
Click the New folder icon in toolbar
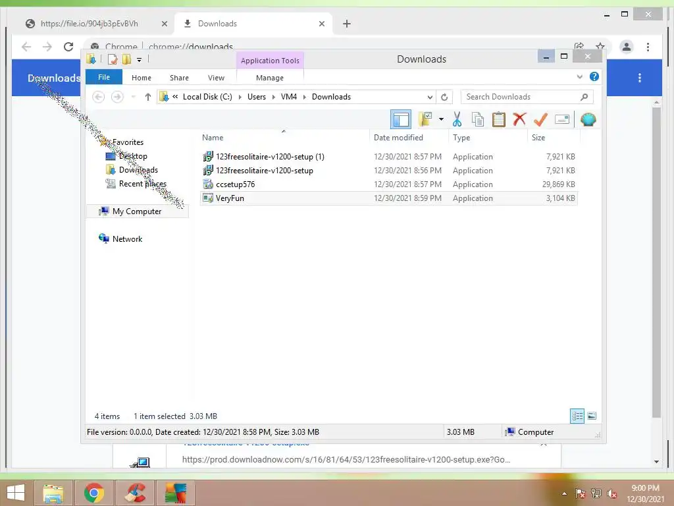(x=425, y=119)
